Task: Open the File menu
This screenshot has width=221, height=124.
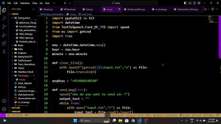Action: 9,3
